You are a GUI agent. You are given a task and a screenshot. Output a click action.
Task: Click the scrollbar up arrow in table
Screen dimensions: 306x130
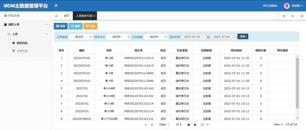click(x=297, y=57)
